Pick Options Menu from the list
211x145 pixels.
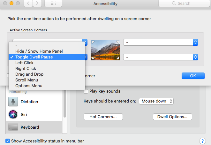point(29,86)
